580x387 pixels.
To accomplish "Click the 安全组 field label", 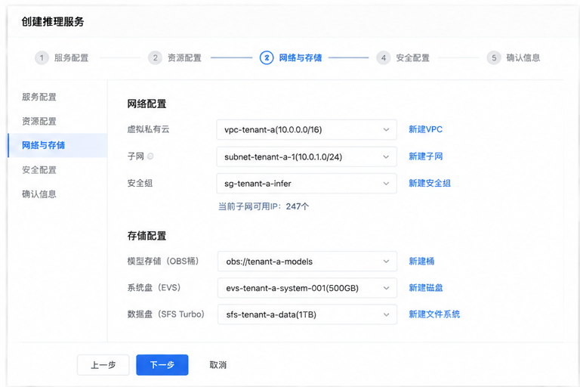I will [x=140, y=183].
